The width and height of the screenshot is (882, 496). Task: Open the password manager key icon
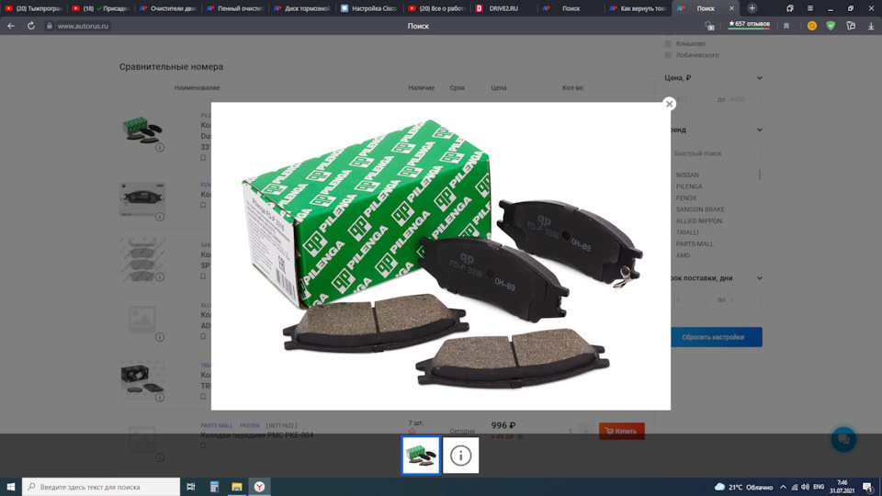click(851, 26)
